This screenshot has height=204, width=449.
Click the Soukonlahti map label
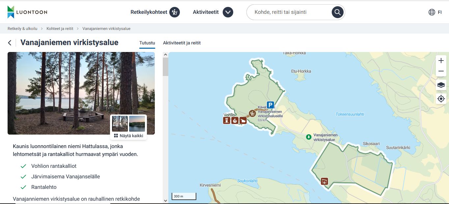[x=247, y=181]
